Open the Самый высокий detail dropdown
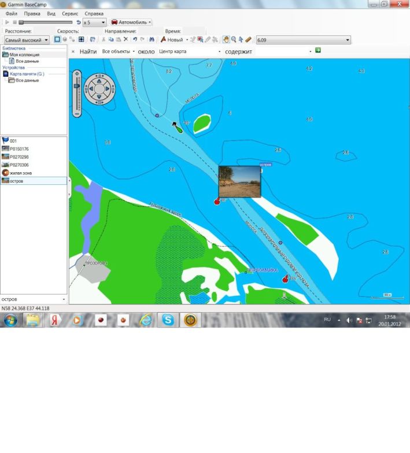Image resolution: width=410 pixels, height=453 pixels. pyautogui.click(x=27, y=40)
